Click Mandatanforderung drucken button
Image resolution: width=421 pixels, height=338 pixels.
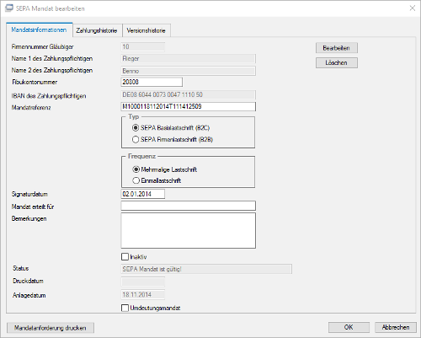coord(51,328)
